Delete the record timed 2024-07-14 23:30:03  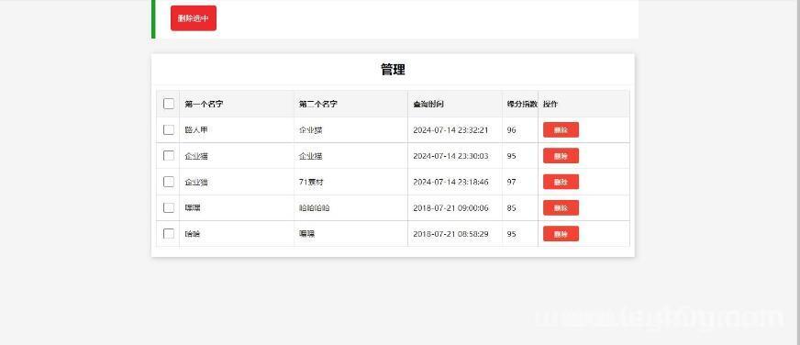561,156
